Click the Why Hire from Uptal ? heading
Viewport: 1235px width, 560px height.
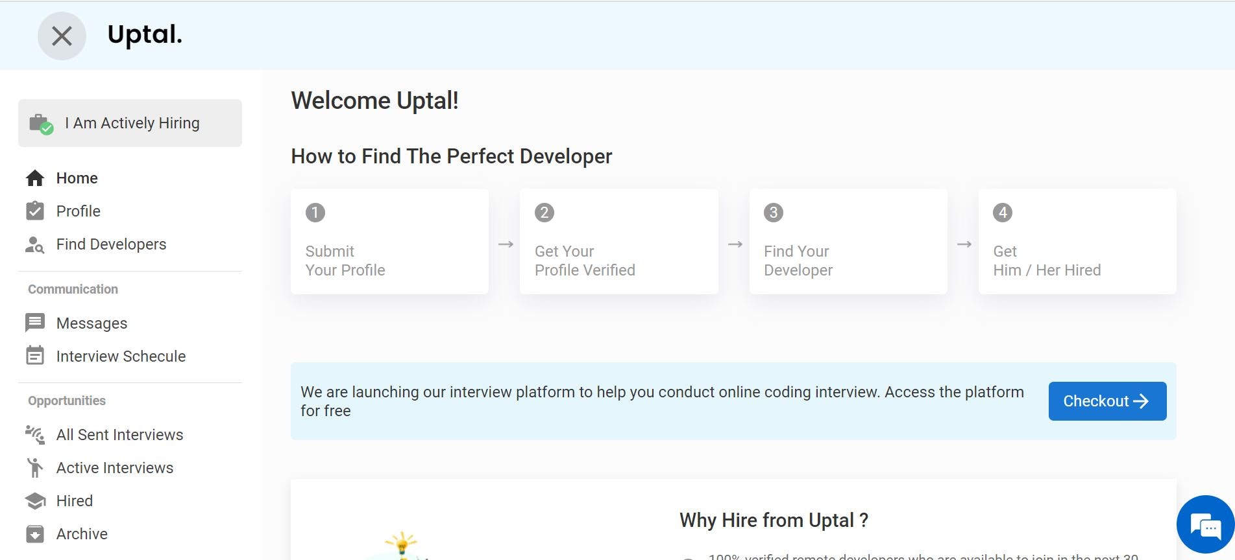click(x=774, y=520)
